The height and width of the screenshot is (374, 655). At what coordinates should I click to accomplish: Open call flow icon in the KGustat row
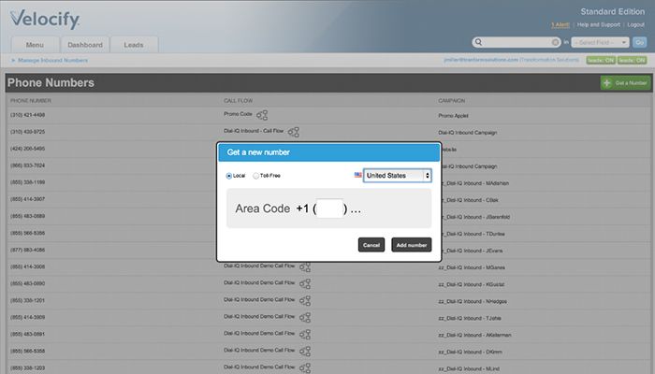(x=305, y=284)
